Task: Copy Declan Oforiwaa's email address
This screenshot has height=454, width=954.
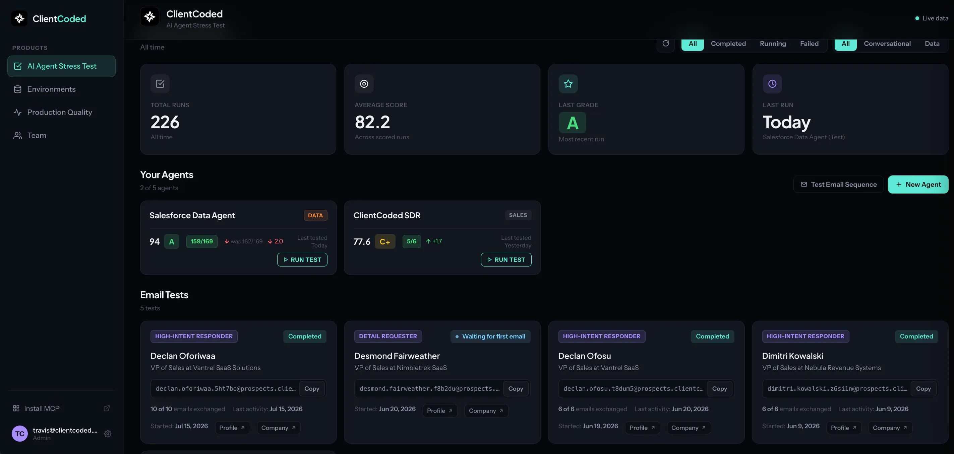Action: (311, 388)
